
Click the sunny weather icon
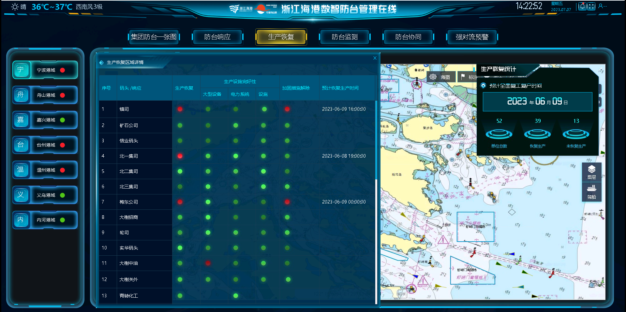[15, 7]
